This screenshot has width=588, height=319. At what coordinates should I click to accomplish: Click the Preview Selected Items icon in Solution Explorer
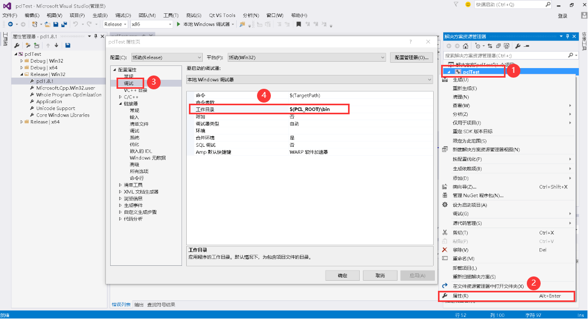(x=526, y=46)
